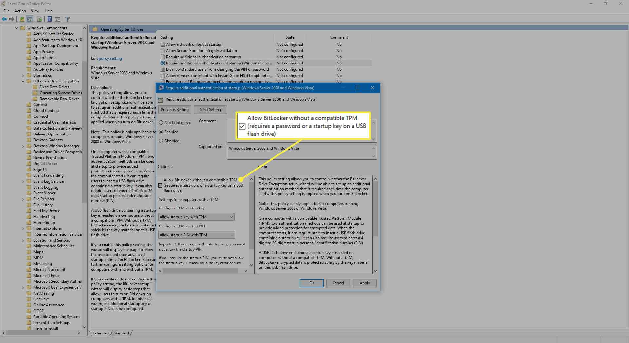
Task: Select the Enabled radio button
Action: pyautogui.click(x=161, y=132)
